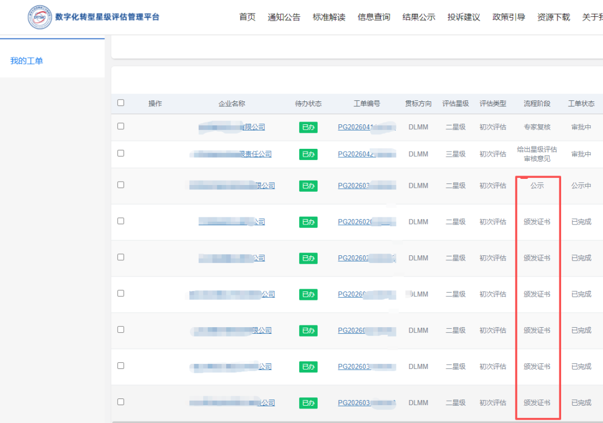Click the 已办 badge in 公示中 row

pos(308,186)
